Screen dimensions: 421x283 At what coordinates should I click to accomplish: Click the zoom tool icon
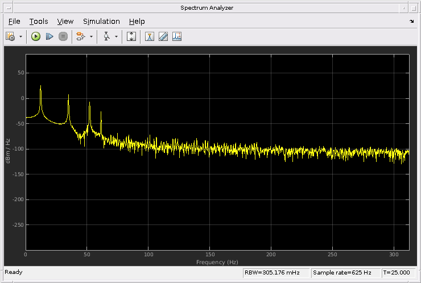pyautogui.click(x=106, y=36)
